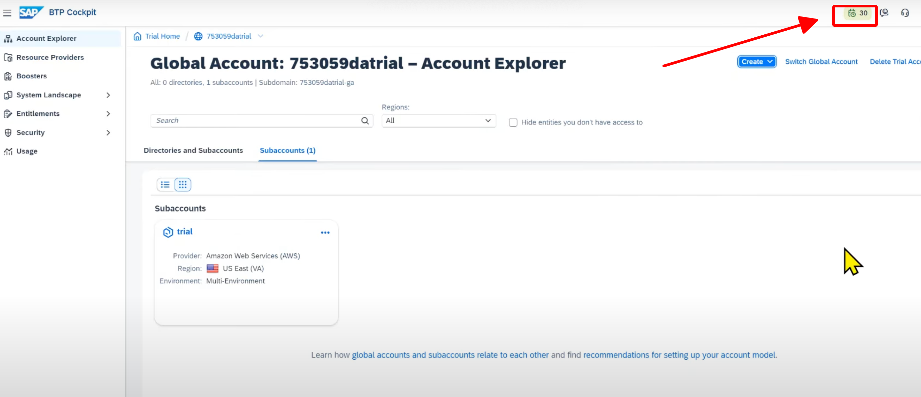The width and height of the screenshot is (921, 397).
Task: Open trial subaccount more actions menu
Action: [325, 232]
